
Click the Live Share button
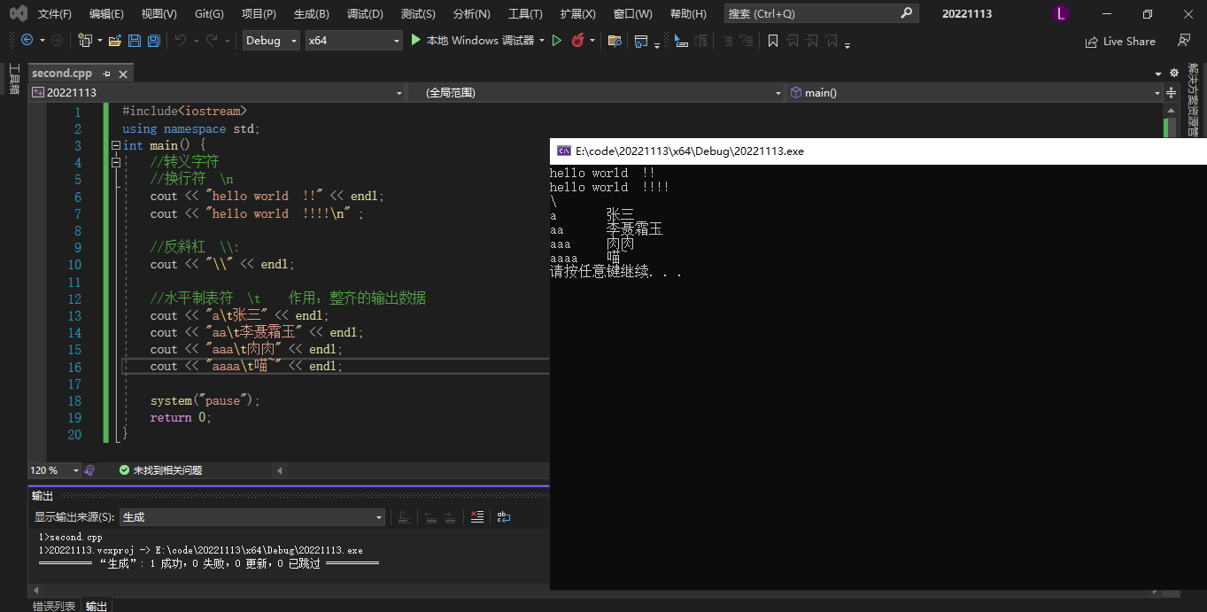pos(1119,41)
